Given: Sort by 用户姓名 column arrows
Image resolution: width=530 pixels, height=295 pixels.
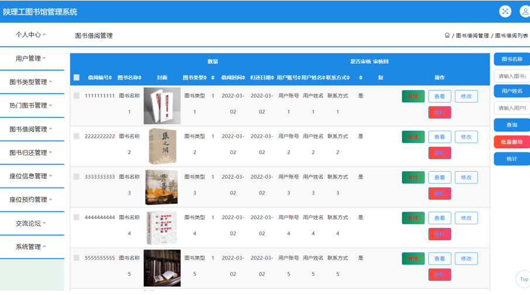Looking at the screenshot, I should click(x=323, y=78).
